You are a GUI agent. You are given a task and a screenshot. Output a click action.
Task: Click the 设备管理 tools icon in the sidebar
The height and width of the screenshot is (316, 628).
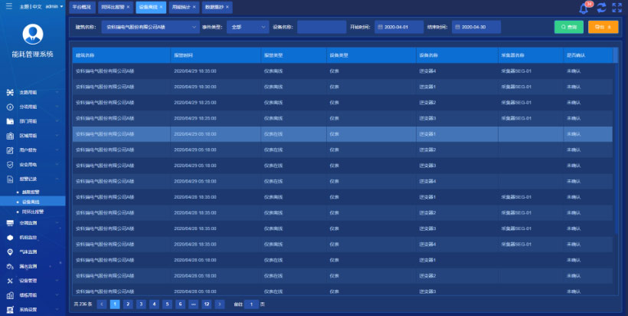[x=10, y=281]
